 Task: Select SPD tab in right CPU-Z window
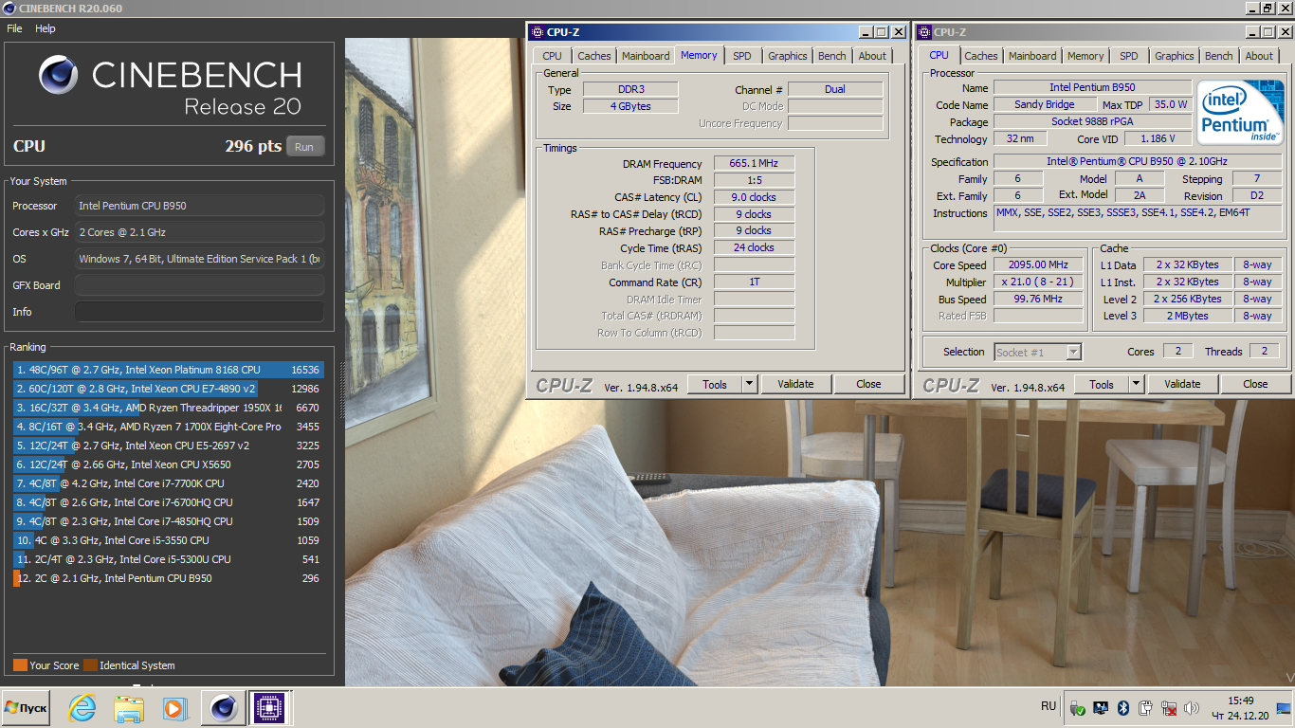tap(1129, 56)
